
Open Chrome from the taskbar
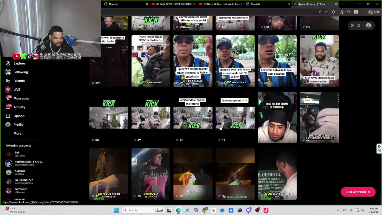coord(204,210)
